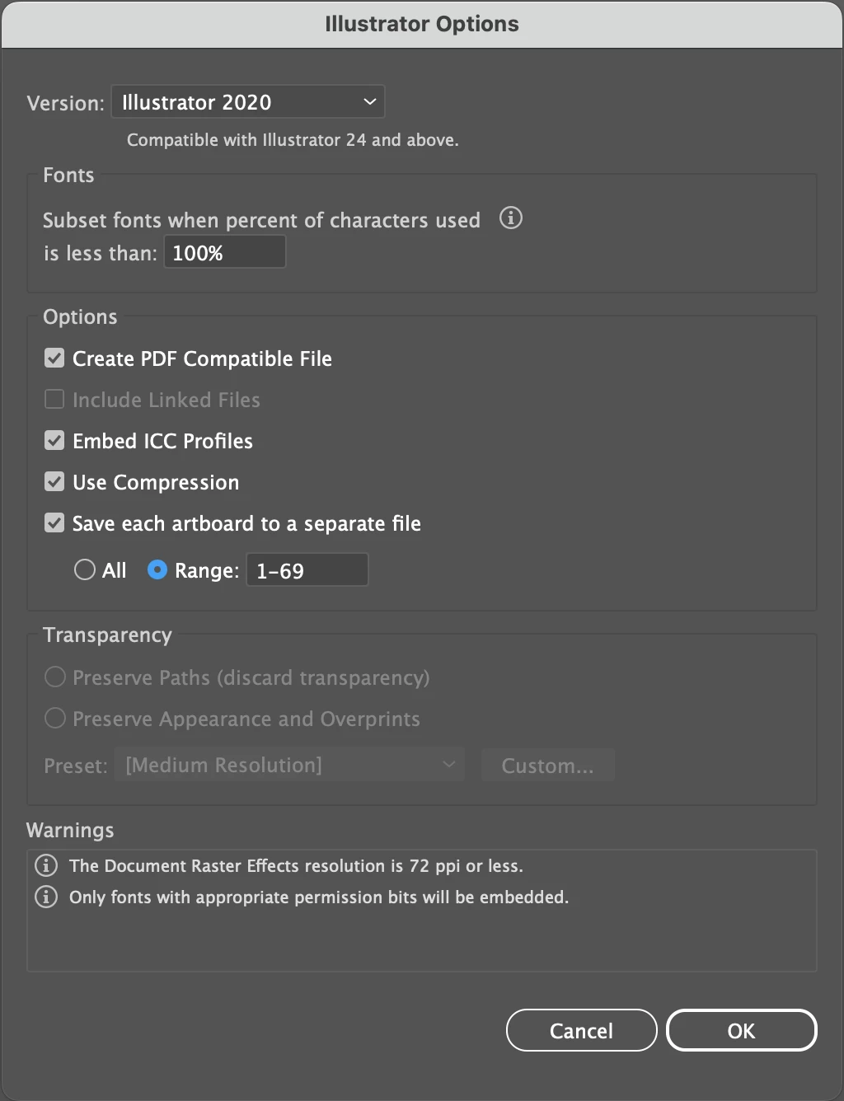This screenshot has height=1101, width=844.
Task: Click the subset fonts percentage field
Action: click(x=224, y=252)
